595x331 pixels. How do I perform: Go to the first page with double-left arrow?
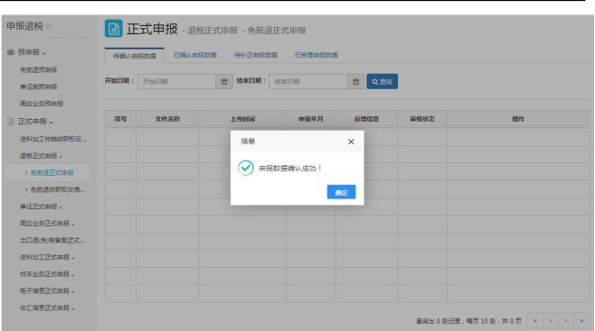(535, 321)
